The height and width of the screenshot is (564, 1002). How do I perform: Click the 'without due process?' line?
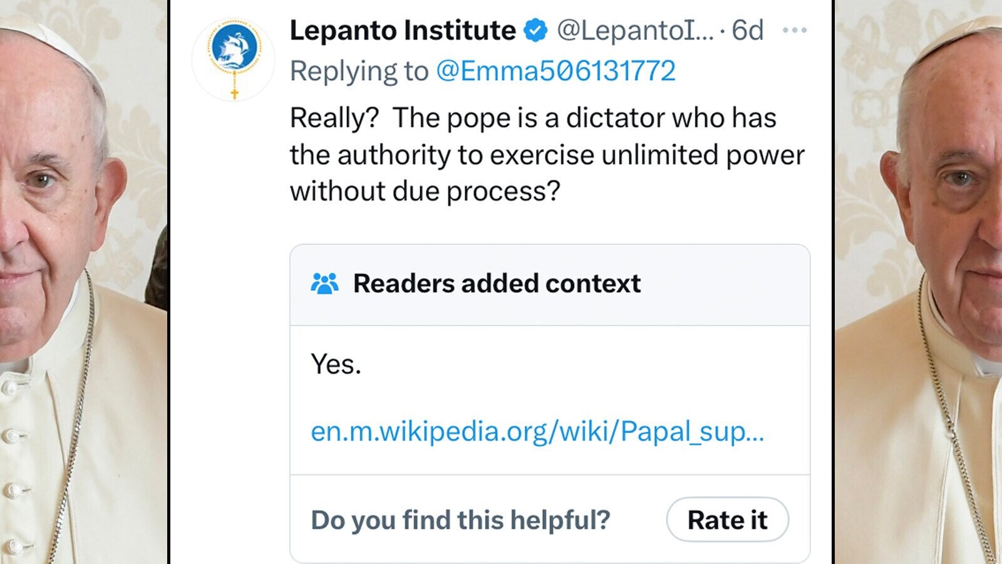click(425, 191)
